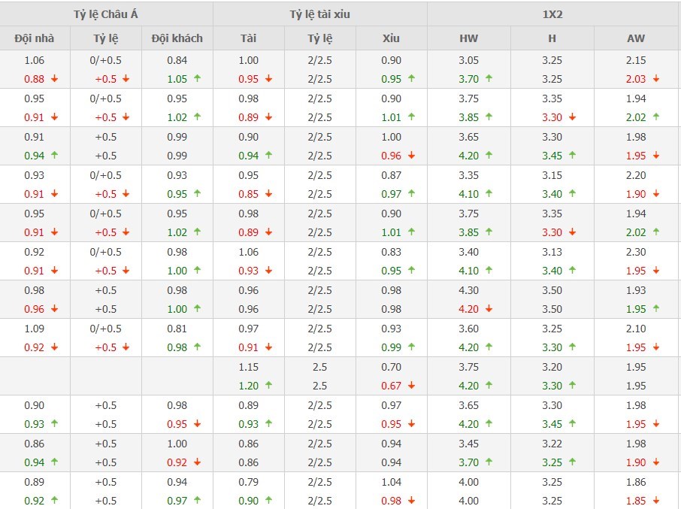Click the HW column header
681x509 pixels.
tap(468, 38)
